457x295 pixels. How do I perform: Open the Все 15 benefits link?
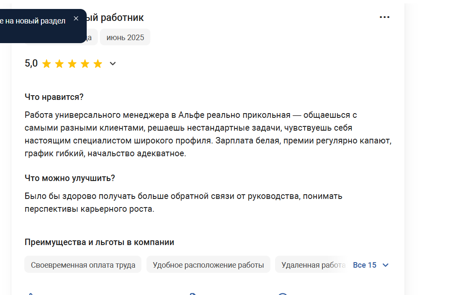pyautogui.click(x=364, y=265)
